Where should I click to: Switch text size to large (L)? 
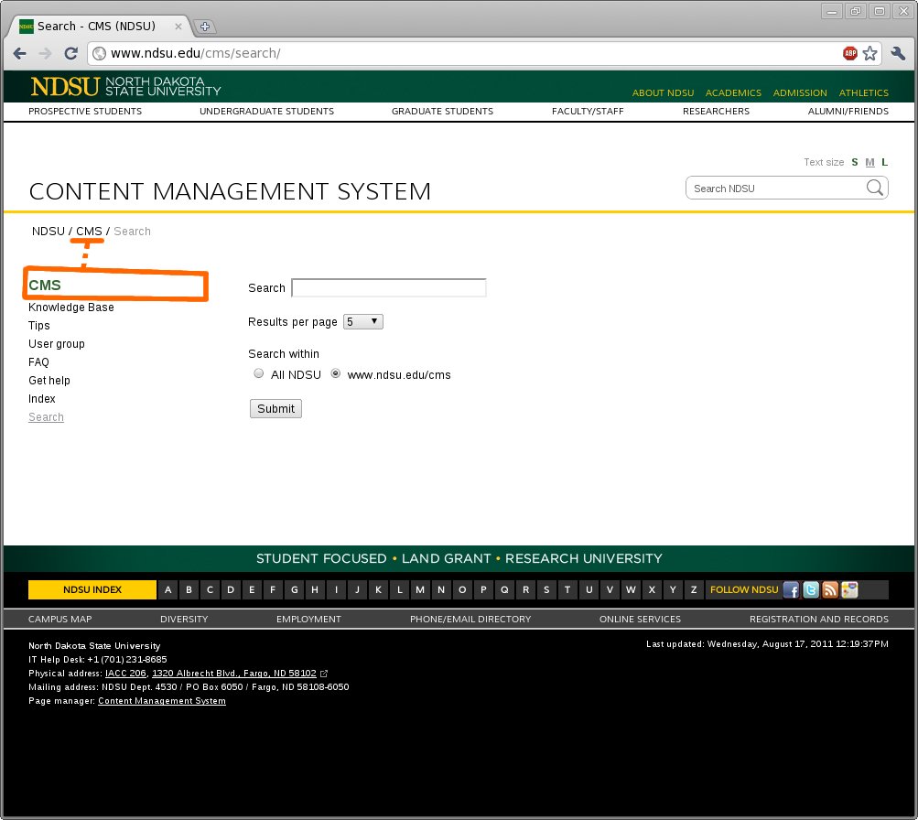(884, 162)
